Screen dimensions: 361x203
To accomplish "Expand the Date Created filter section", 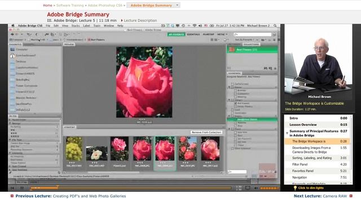I will [x=10, y=166].
